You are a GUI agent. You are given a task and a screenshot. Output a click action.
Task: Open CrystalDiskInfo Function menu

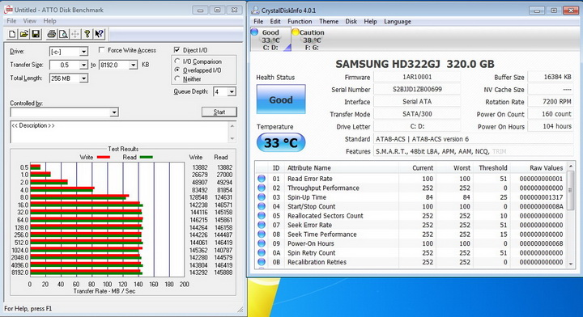tap(300, 22)
